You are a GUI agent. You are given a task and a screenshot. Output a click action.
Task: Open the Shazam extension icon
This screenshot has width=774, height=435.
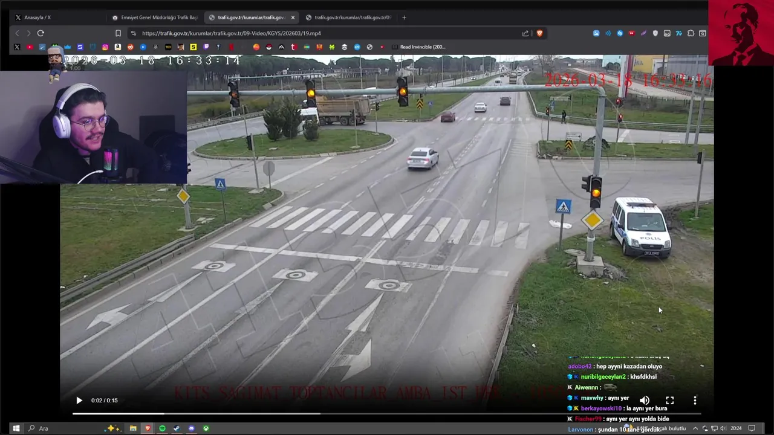click(x=620, y=33)
